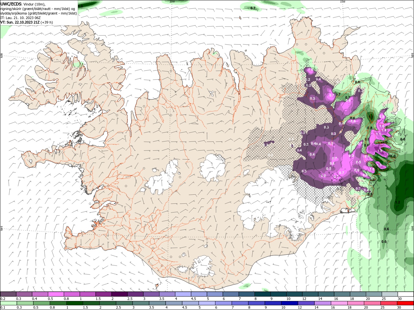The height and width of the screenshot is (310, 414).
Task: Select the darkest green bottom-row swatch at 1
Action: coord(75,303)
